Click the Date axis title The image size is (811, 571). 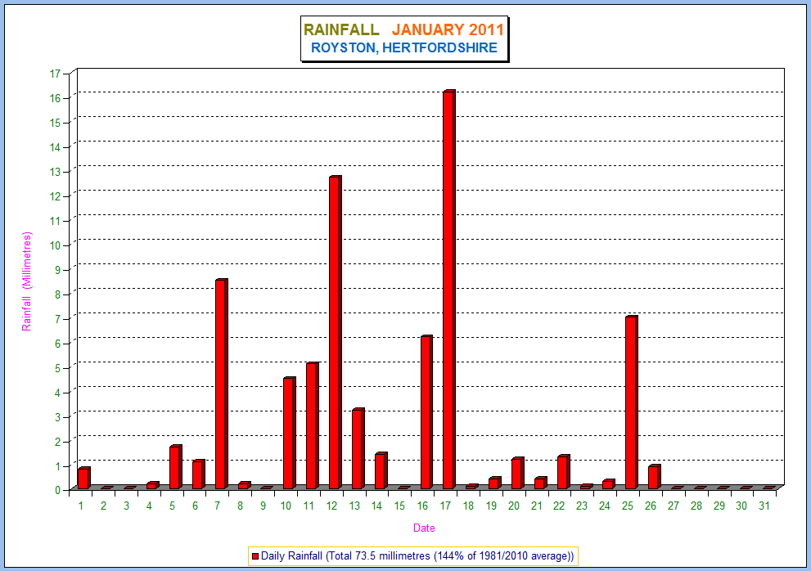click(424, 528)
